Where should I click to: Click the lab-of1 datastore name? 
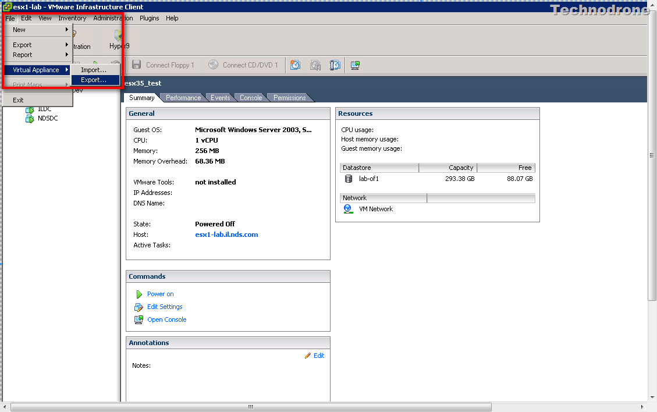369,179
